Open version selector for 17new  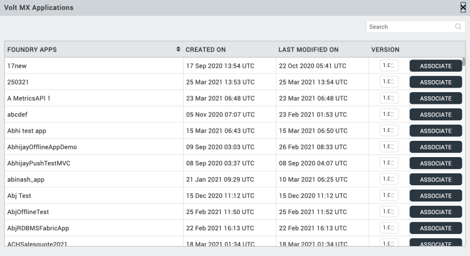tap(389, 65)
